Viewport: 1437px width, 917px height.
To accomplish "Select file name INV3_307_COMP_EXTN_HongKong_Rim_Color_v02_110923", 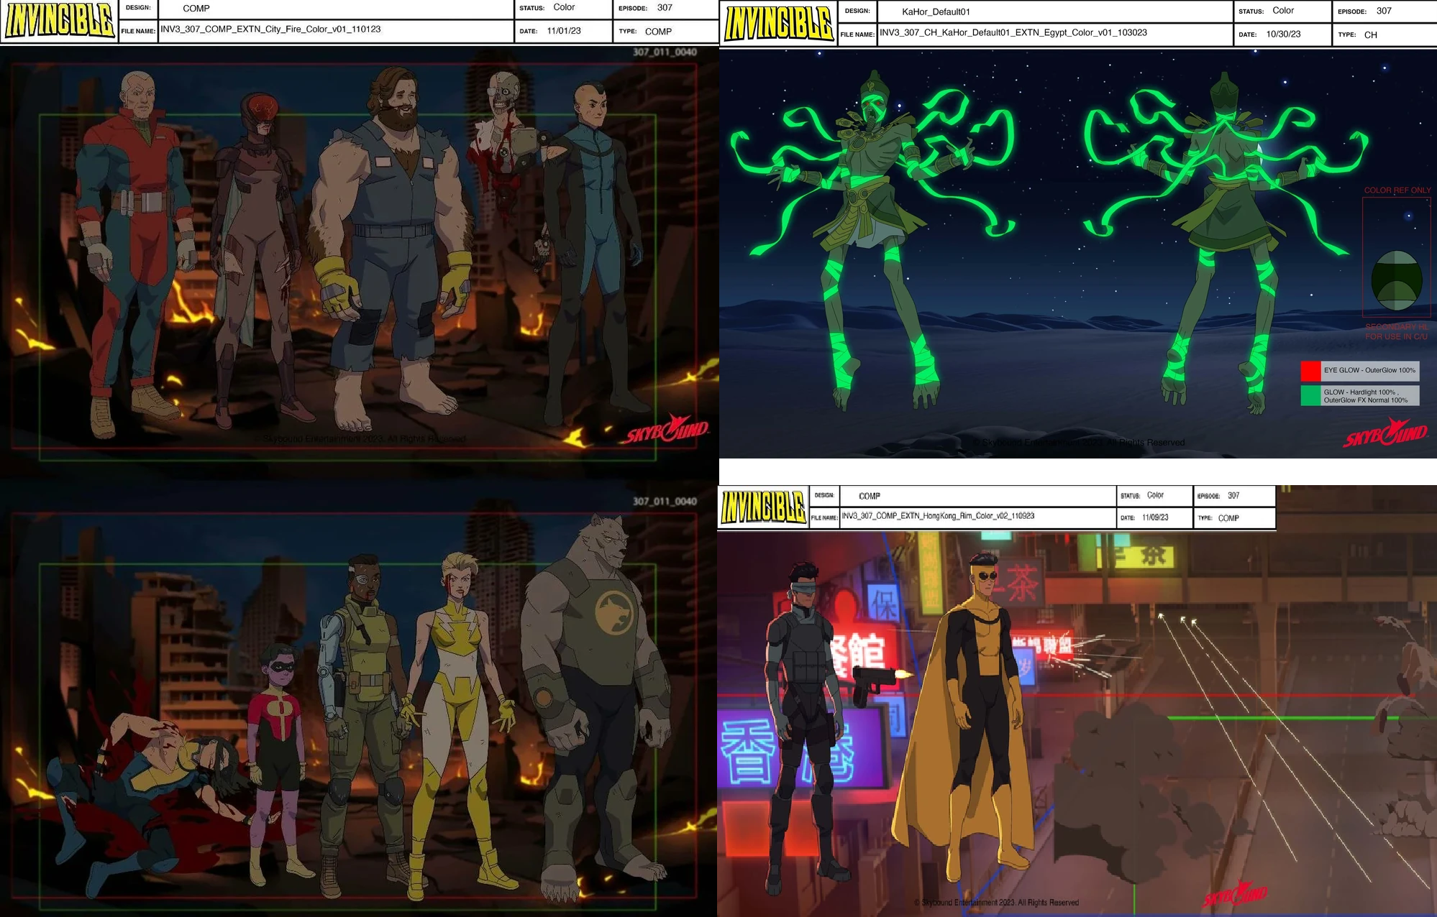I will (x=938, y=516).
